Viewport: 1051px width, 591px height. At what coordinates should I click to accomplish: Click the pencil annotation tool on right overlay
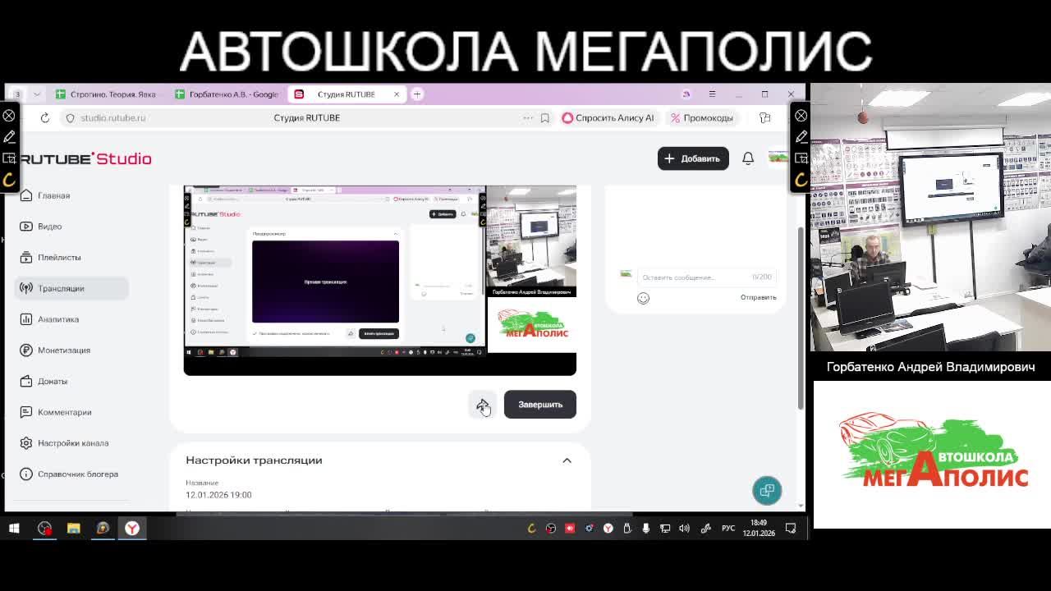pyautogui.click(x=801, y=136)
